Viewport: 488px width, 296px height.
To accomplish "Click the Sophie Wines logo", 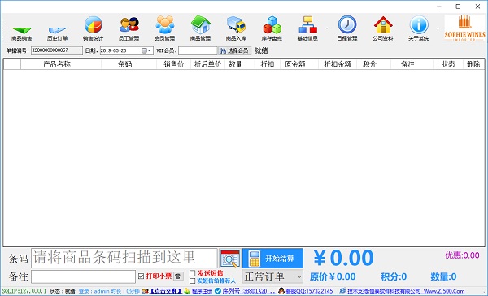I will [x=464, y=28].
